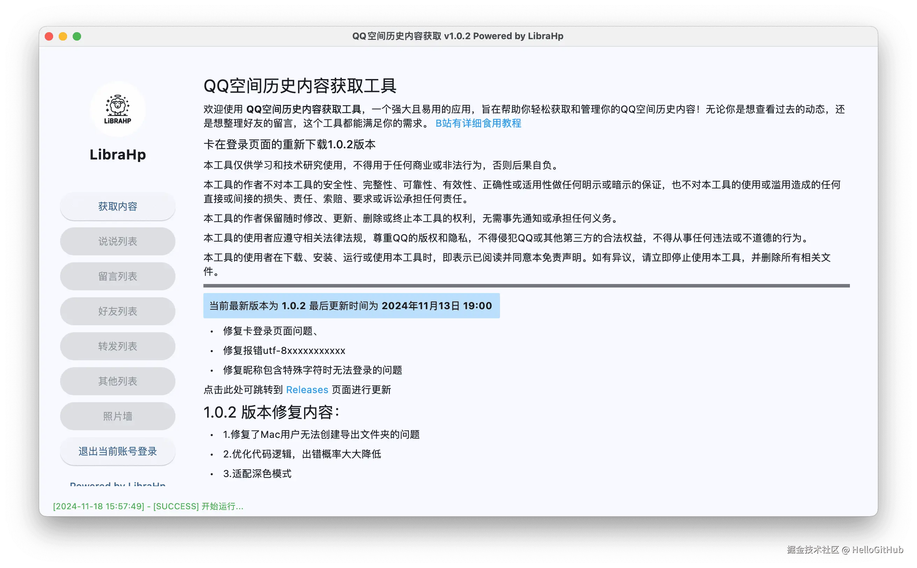Click the LibraHp name under the logo
Viewport: 917px width, 568px height.
pyautogui.click(x=117, y=154)
